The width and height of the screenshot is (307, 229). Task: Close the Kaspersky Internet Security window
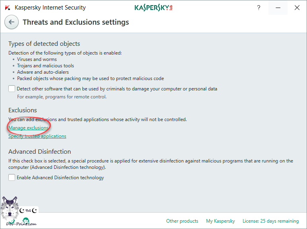[297, 8]
